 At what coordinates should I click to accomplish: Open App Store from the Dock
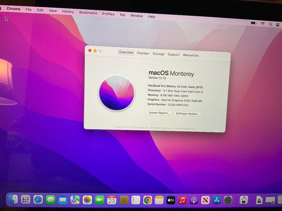pos(217,200)
